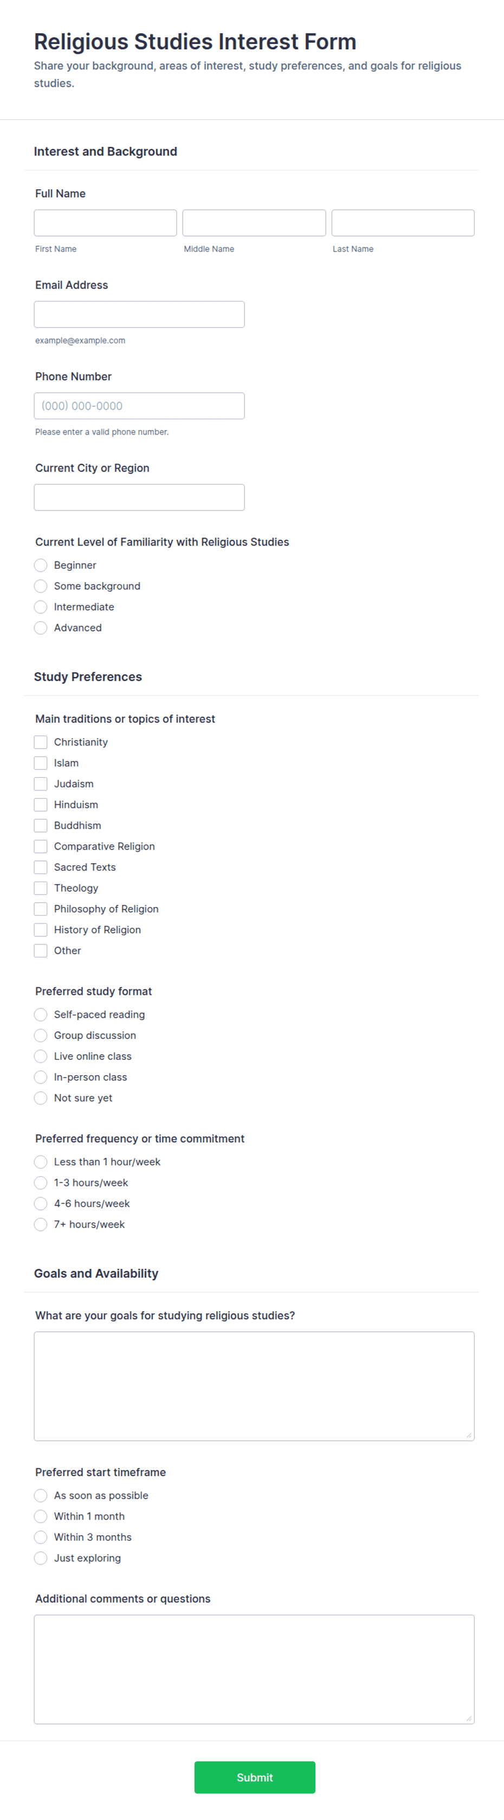
Task: Click the First Name input field
Action: [105, 222]
